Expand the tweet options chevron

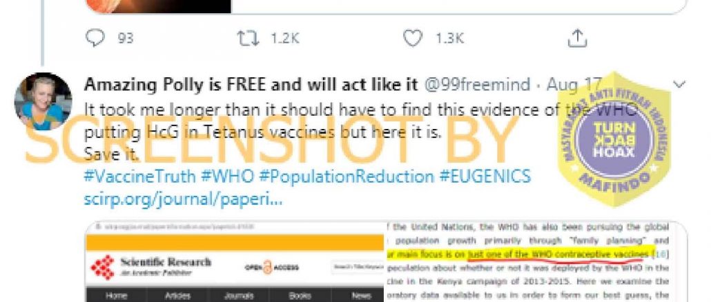(x=679, y=84)
